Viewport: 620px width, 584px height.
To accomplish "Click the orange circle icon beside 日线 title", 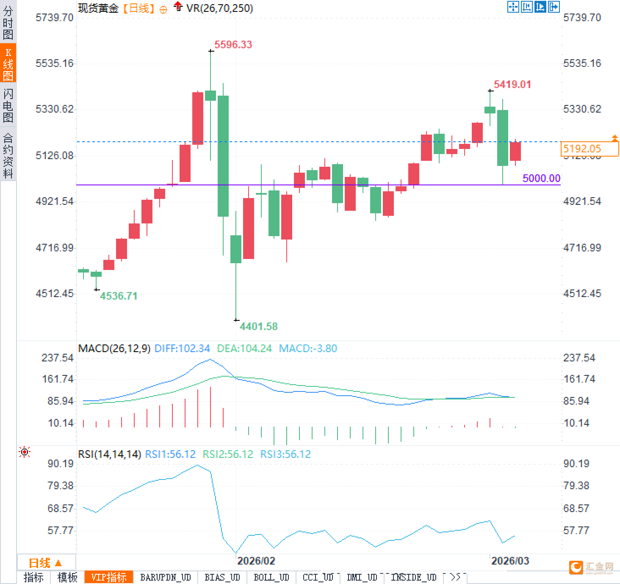I will coord(163,9).
